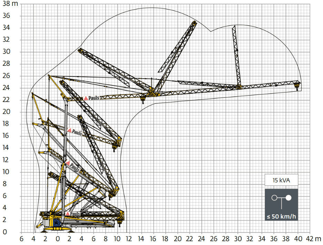The image size is (323, 245).
Task: Click the "38 m" label atop the vertical axis
Action: click(10, 4)
